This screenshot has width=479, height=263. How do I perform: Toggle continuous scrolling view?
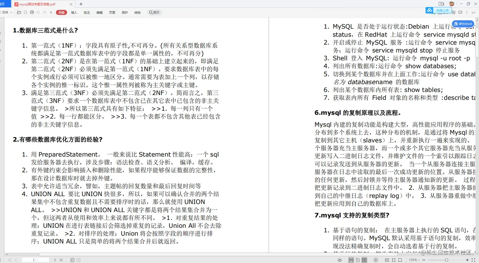351,260
